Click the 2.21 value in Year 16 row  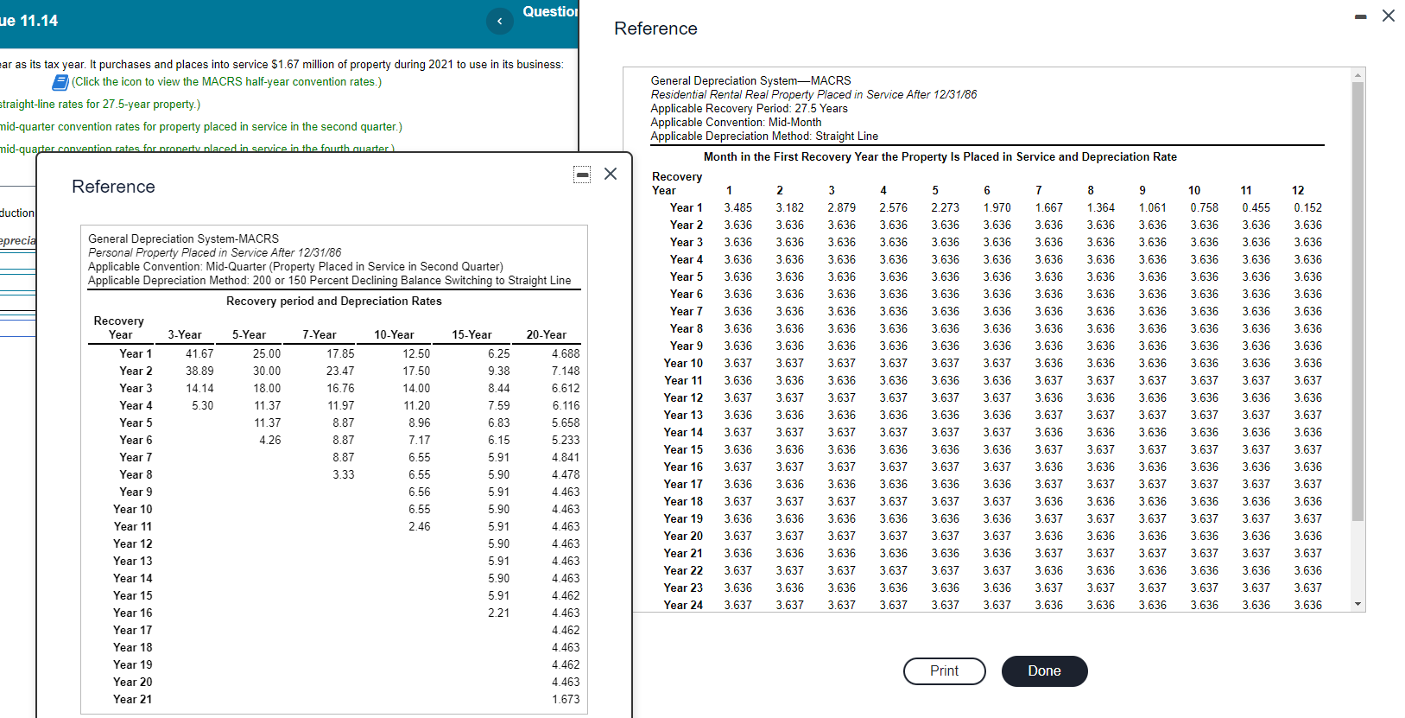click(498, 613)
